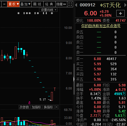This screenshot has width=127, height=126.
Task: Toggle fullscreen chart icon
Action: click(x=70, y=4)
